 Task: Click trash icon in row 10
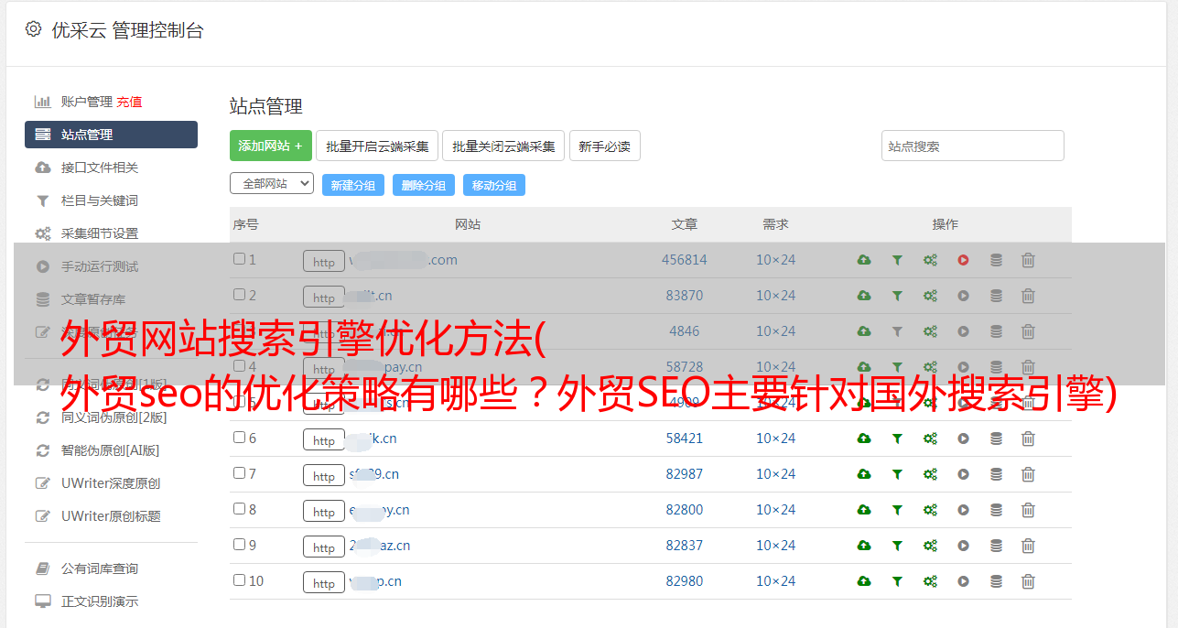1028,581
